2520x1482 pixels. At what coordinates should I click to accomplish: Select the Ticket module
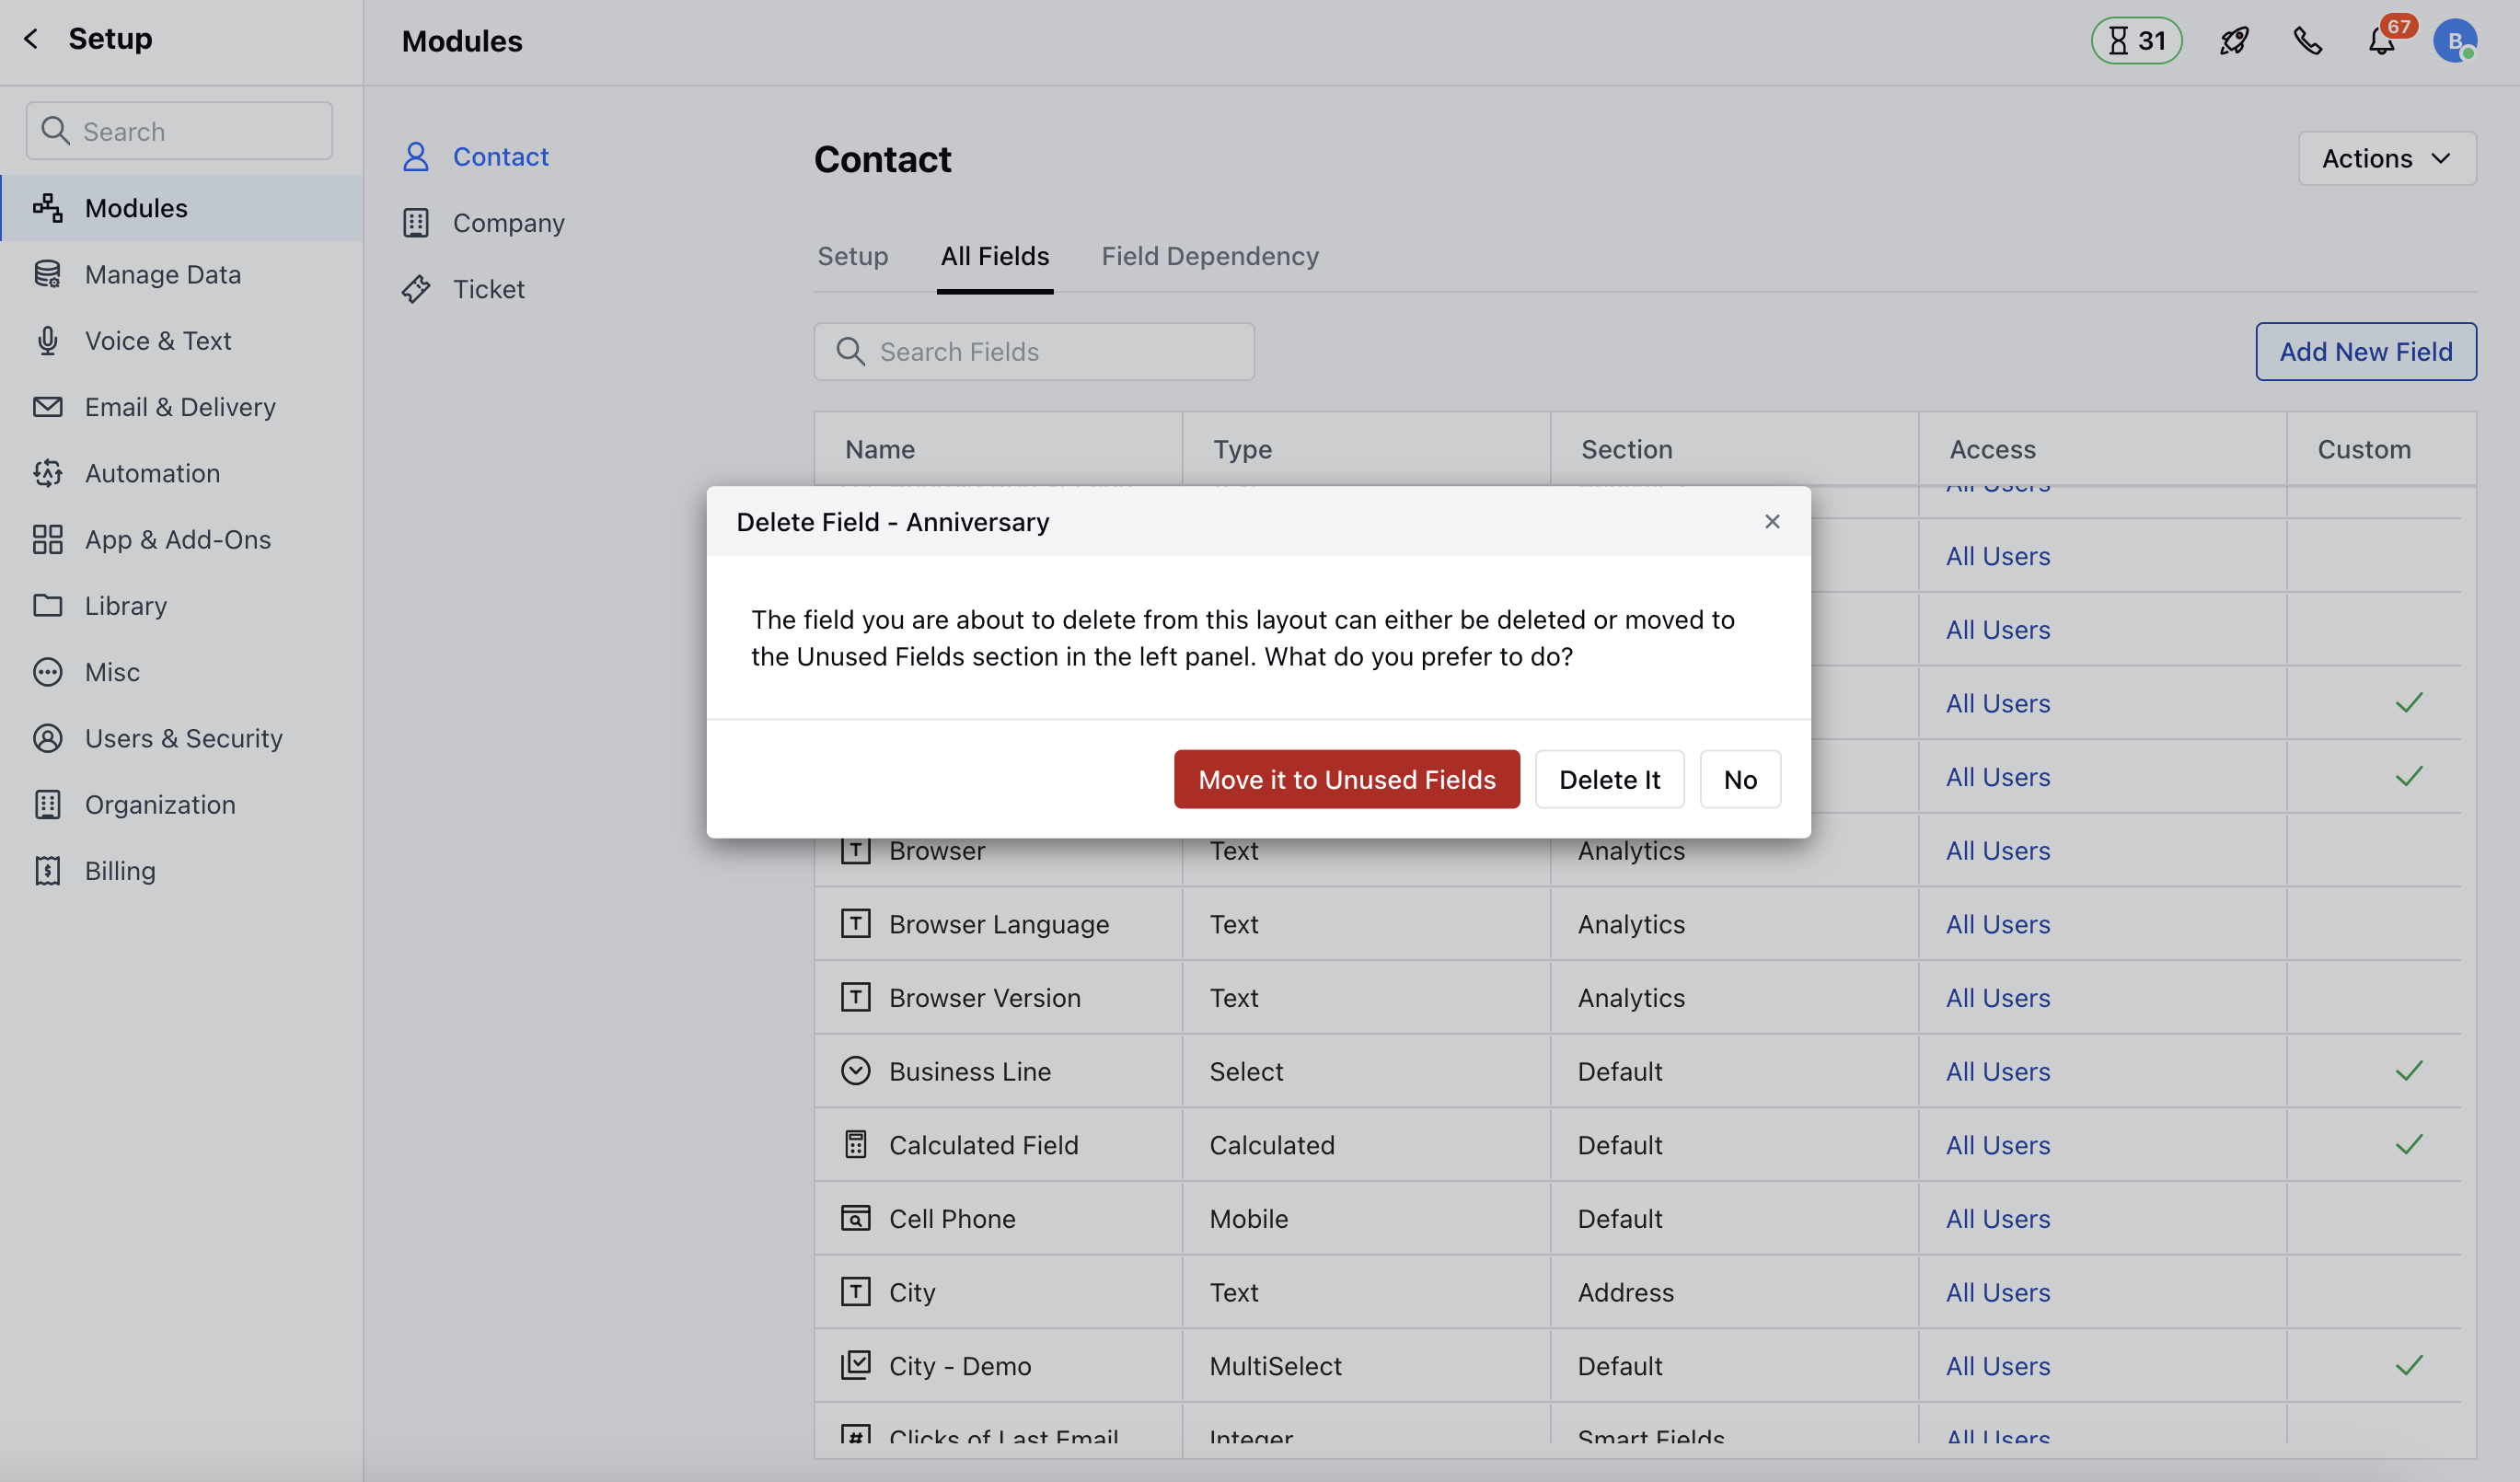click(488, 289)
